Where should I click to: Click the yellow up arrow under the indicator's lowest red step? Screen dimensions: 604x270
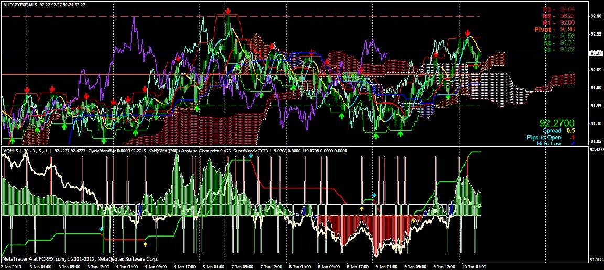click(x=145, y=244)
